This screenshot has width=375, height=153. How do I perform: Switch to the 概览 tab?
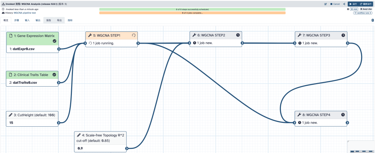pyautogui.click(x=6, y=20)
